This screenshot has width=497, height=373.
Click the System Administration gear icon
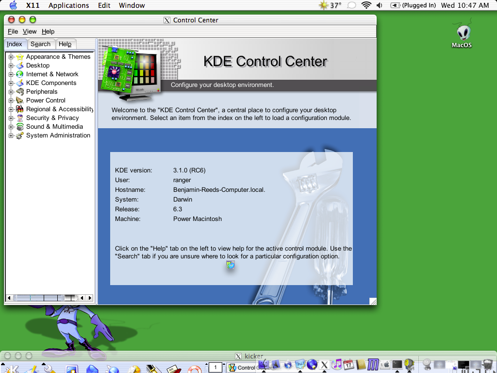[19, 136]
